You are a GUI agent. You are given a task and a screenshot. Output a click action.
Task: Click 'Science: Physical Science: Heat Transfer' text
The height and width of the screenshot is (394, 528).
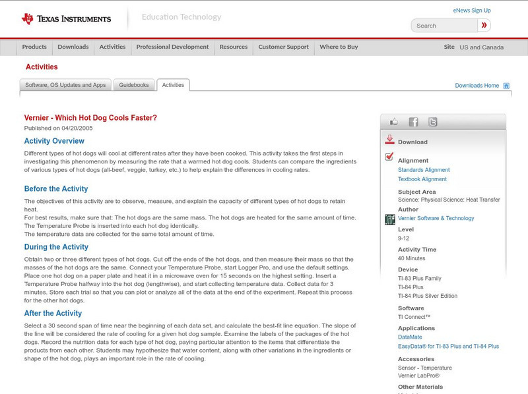pyautogui.click(x=449, y=200)
